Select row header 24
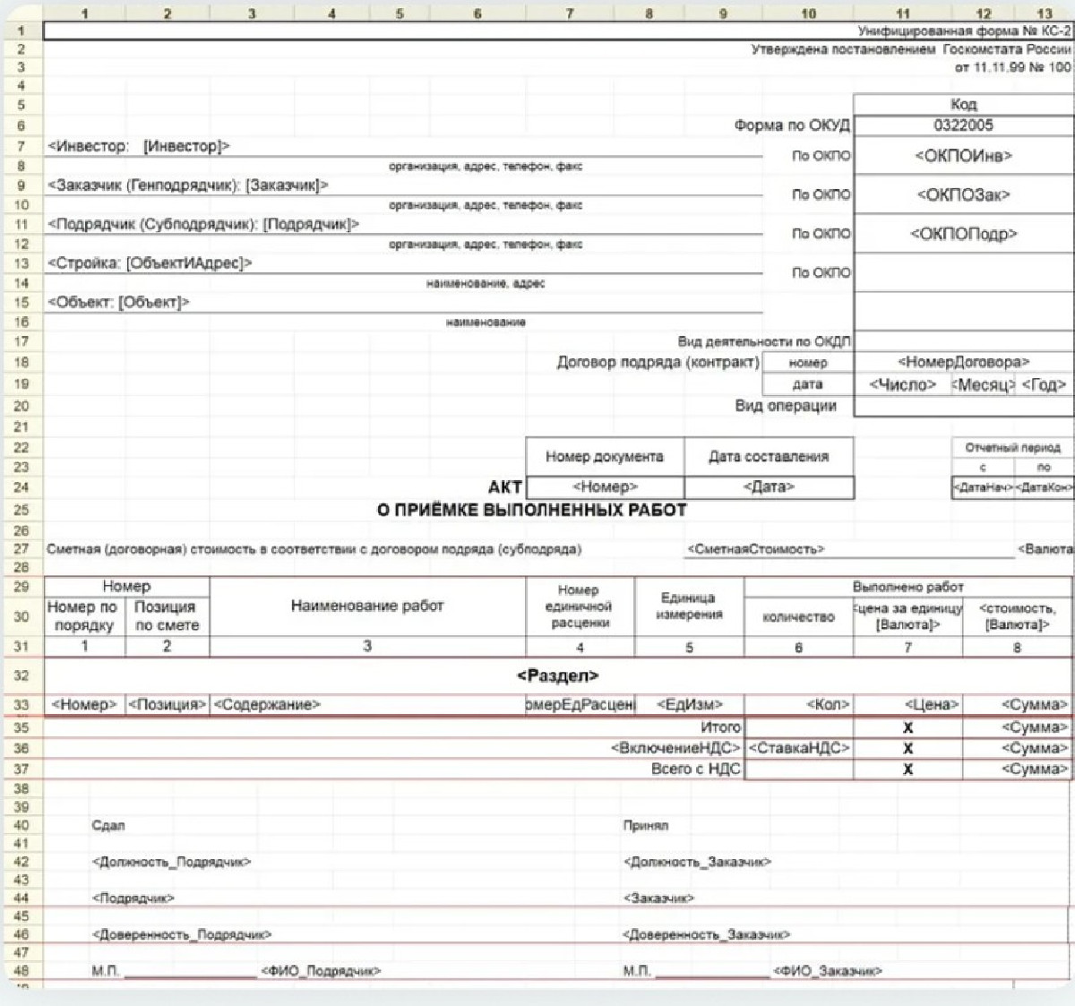 pos(21,487)
